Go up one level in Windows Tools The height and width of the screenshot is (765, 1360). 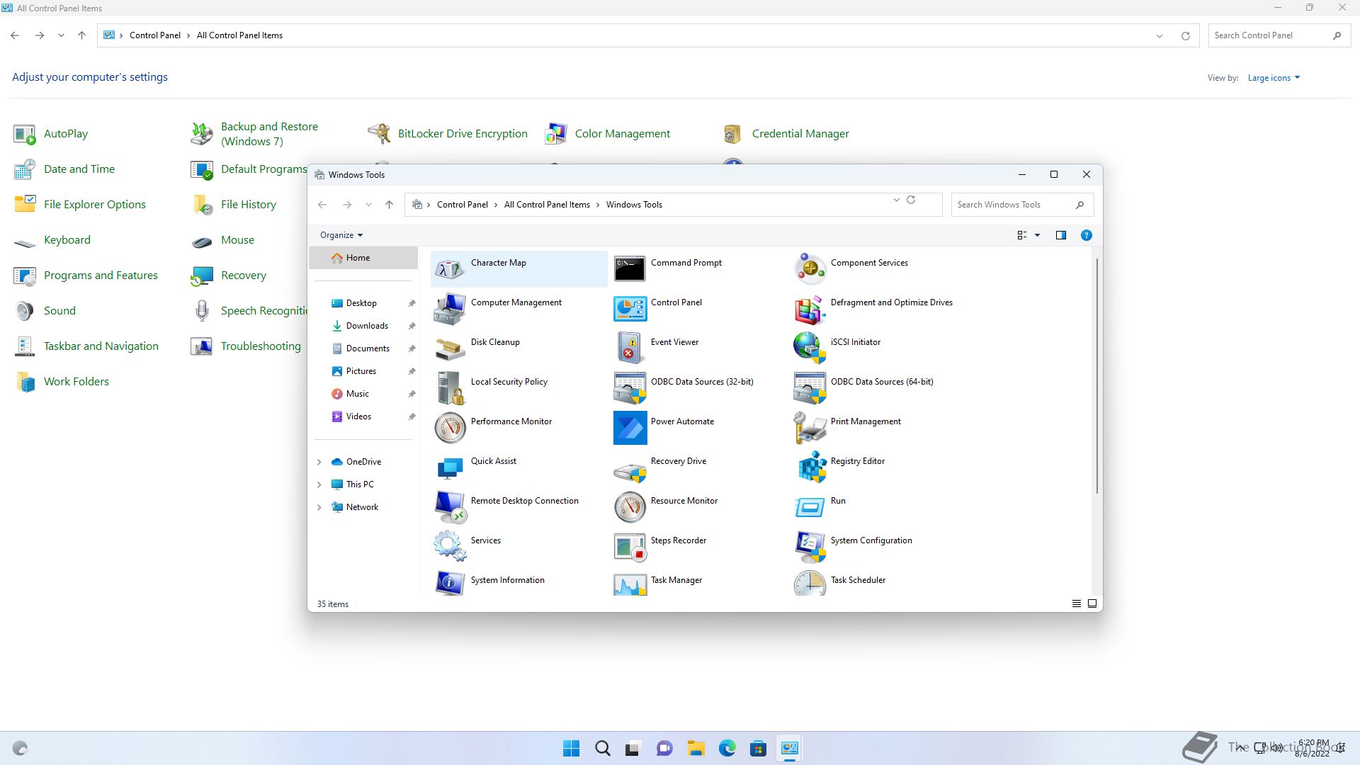389,205
